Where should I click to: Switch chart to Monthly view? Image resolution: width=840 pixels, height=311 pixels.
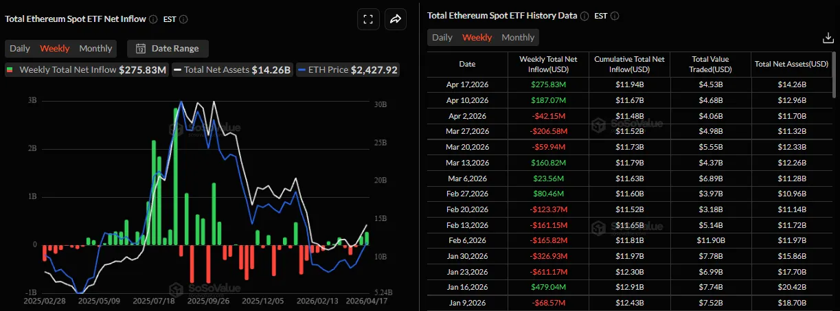pyautogui.click(x=95, y=48)
